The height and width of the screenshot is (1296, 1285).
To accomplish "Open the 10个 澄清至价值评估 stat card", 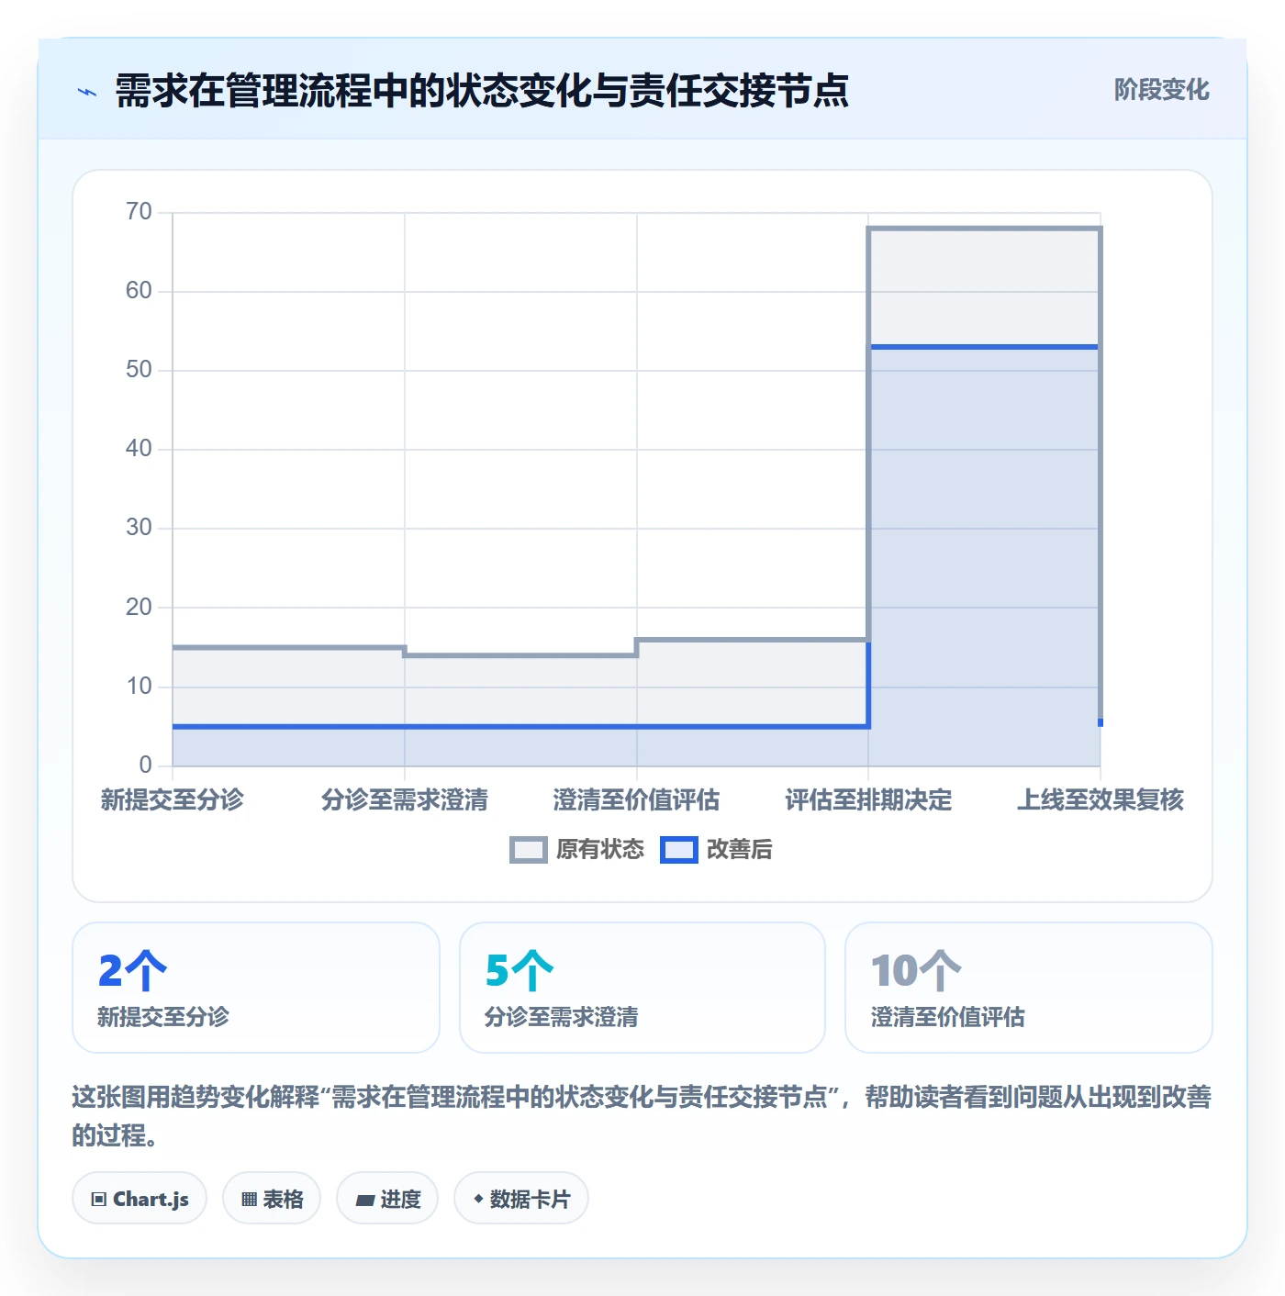I will click(x=1029, y=988).
